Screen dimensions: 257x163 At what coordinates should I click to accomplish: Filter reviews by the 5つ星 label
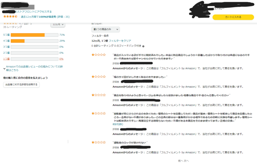[7, 35]
